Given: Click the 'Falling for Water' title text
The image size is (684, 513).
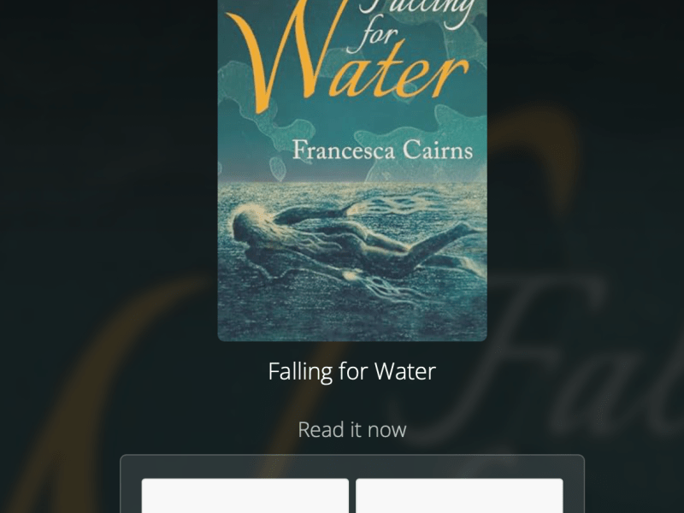Looking at the screenshot, I should point(352,372).
